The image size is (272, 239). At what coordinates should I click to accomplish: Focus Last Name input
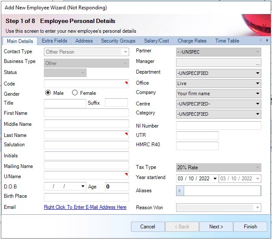pyautogui.click(x=87, y=135)
